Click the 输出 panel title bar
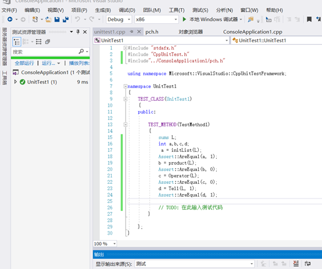Image resolution: width=322 pixels, height=269 pixels. click(207, 255)
